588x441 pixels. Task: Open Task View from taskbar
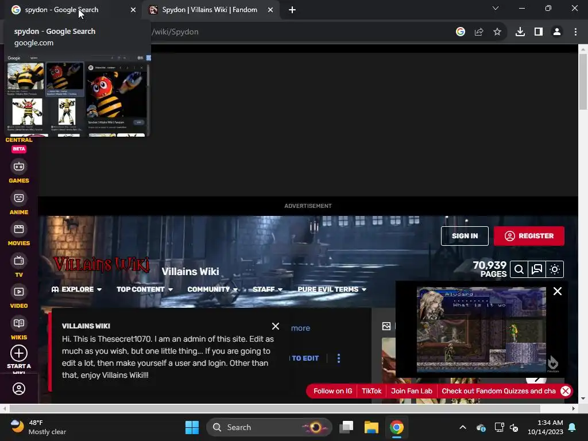click(x=346, y=427)
